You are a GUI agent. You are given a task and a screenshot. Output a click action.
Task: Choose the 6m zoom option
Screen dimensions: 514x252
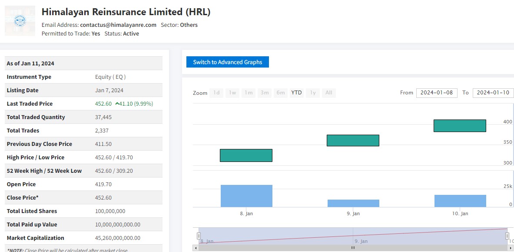coord(281,93)
